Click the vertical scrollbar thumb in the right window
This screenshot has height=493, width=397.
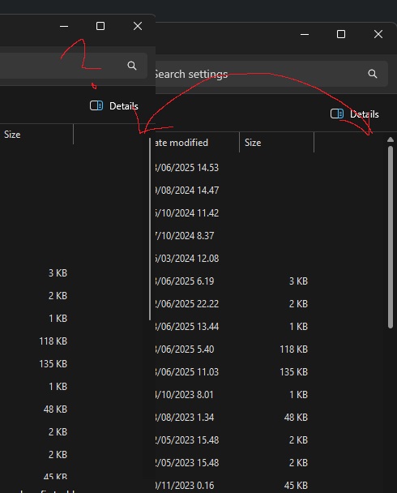pyautogui.click(x=391, y=237)
